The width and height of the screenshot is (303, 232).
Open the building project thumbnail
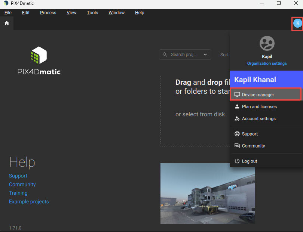(207, 193)
